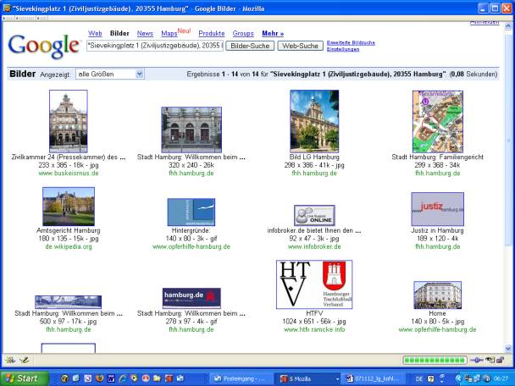Open the hamburg.de logo thumbnail
The width and height of the screenshot is (515, 386).
click(191, 298)
